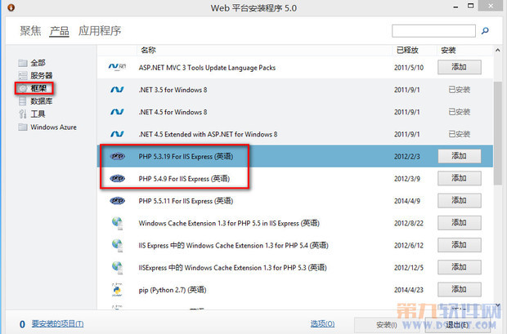Add PHP 5.4.9 For IIS Express
The height and width of the screenshot is (334, 507).
pyautogui.click(x=459, y=178)
